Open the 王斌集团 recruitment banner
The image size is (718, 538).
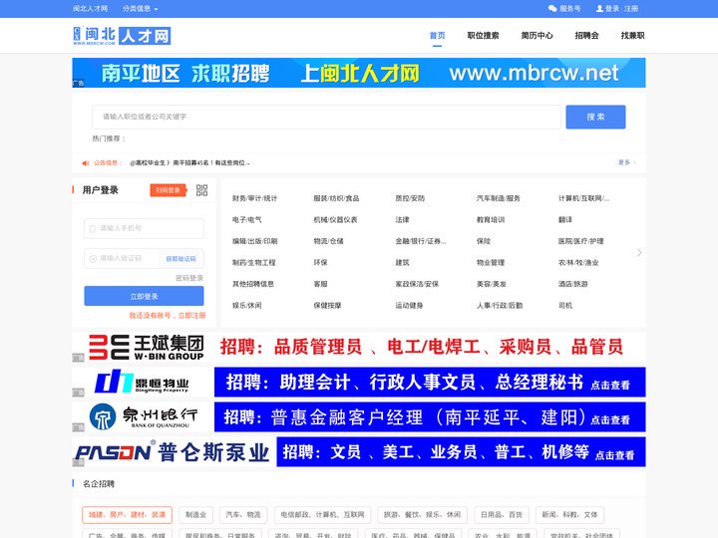click(x=359, y=348)
